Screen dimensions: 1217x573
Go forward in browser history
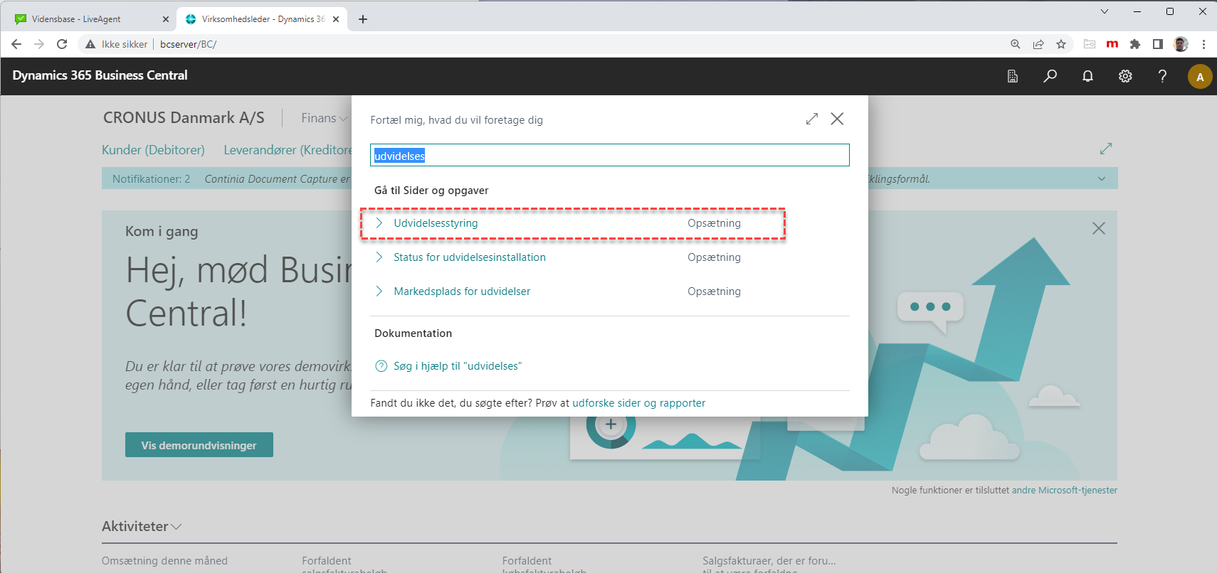pos(39,44)
